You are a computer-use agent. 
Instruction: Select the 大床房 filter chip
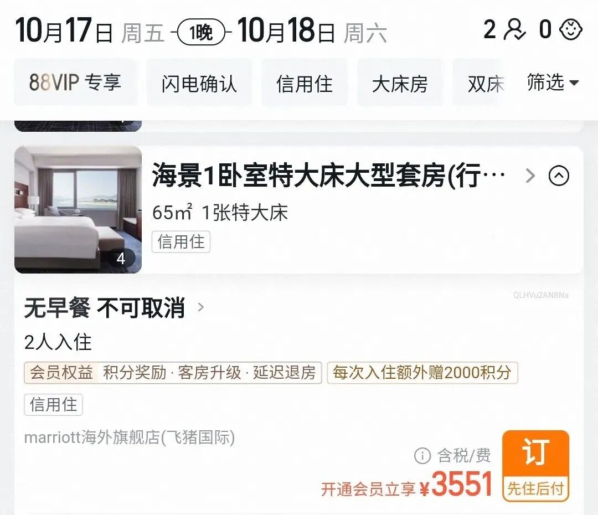(x=400, y=83)
